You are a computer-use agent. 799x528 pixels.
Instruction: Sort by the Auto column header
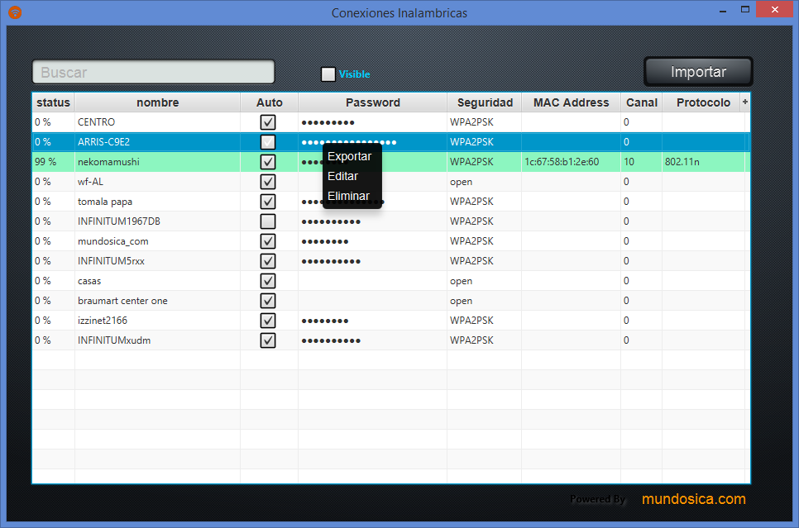click(269, 102)
